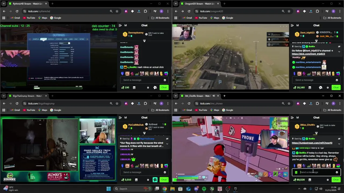The width and height of the screenshot is (344, 193).
Task: Reload the BigzThaGrump page
Action: pos(17,103)
